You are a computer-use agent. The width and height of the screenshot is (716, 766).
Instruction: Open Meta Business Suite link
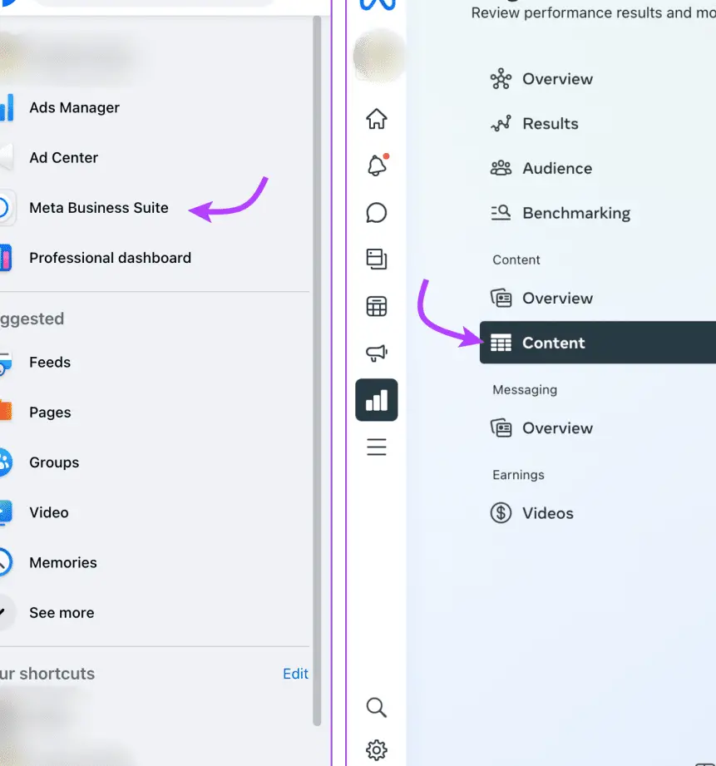point(99,208)
